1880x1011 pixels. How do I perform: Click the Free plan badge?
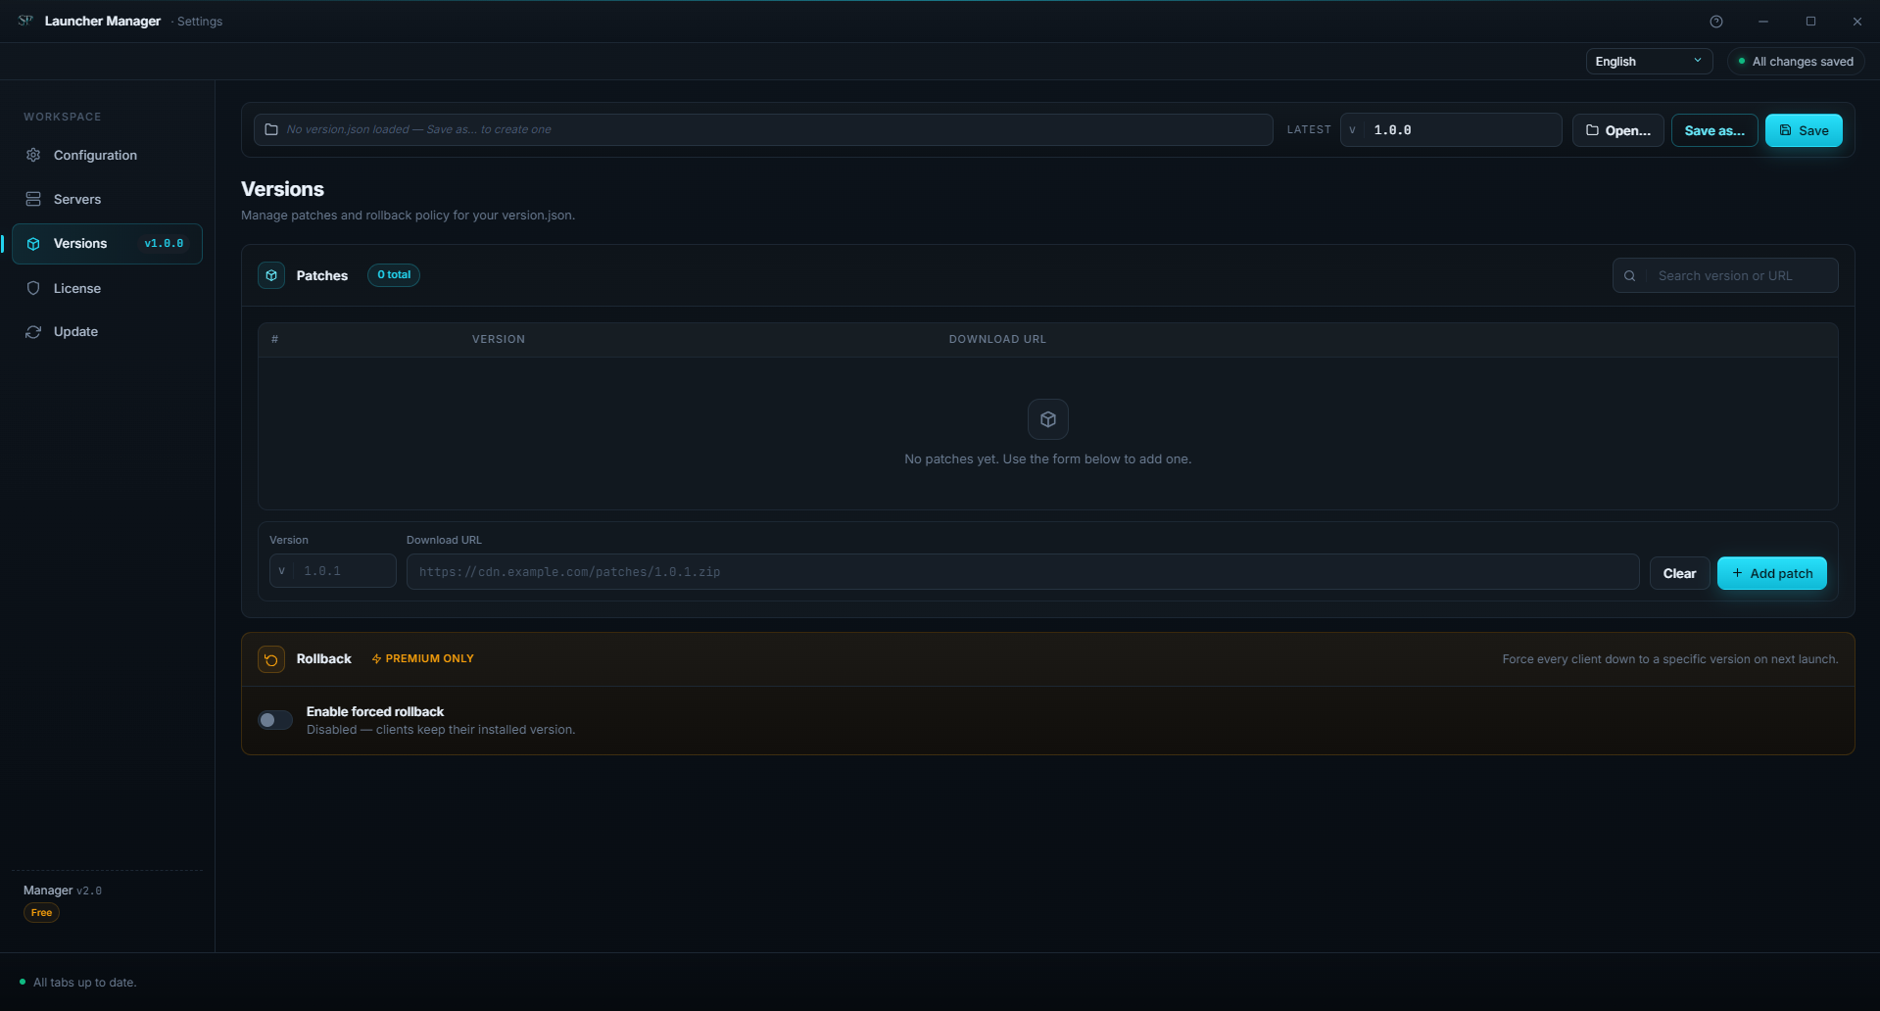41,913
